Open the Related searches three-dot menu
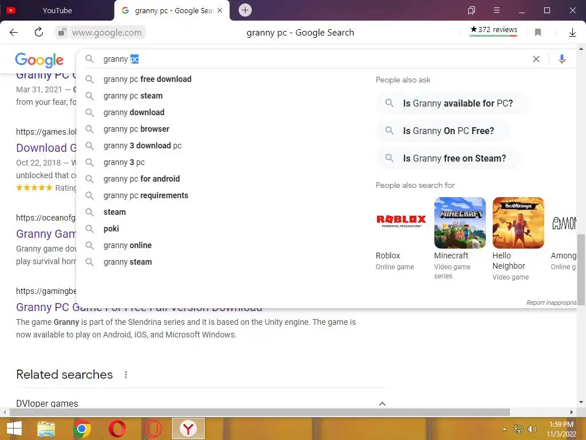The height and width of the screenshot is (440, 586). (x=126, y=375)
